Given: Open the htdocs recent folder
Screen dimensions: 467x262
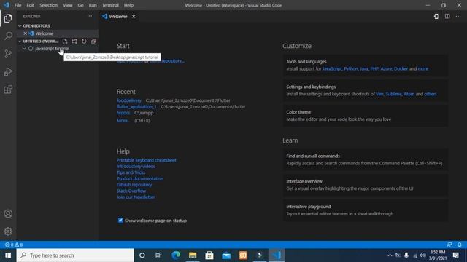Looking at the screenshot, I should [x=123, y=113].
